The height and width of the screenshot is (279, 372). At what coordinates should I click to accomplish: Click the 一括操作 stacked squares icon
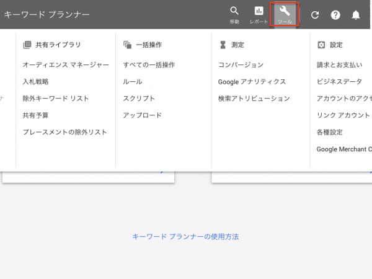point(127,45)
